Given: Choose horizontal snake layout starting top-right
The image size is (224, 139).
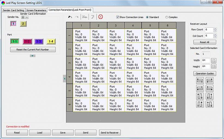Looking at the screenshot, I should (210, 81).
